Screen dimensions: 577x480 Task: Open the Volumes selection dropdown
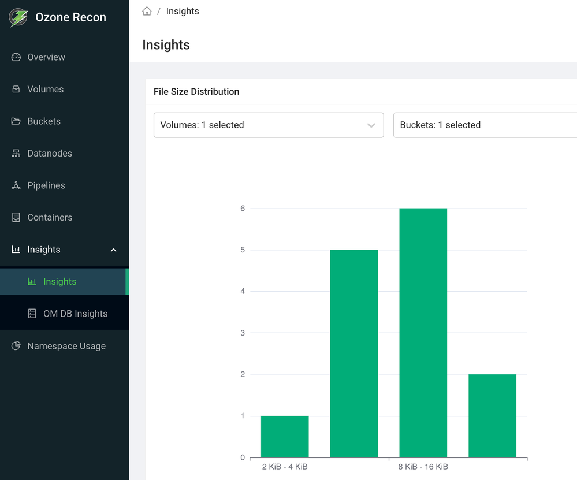[269, 125]
